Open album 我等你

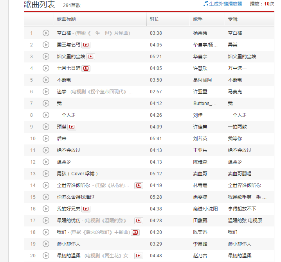click(235, 139)
